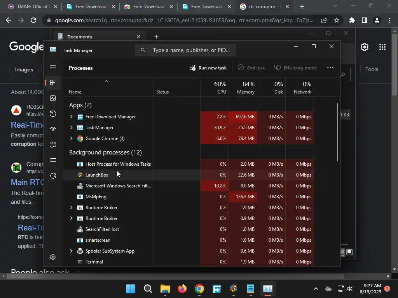
Task: Sort by Disk column header
Action: [271, 87]
